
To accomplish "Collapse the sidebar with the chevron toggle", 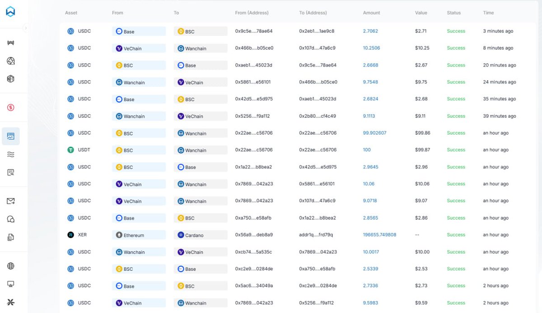I will (26, 28).
